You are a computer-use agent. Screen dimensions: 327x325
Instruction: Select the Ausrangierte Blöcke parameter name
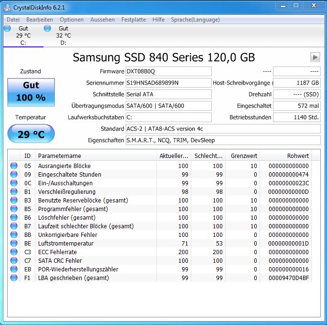pyautogui.click(x=65, y=166)
